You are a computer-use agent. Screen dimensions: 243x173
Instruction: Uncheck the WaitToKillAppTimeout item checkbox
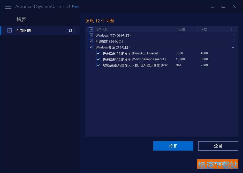tap(98, 59)
